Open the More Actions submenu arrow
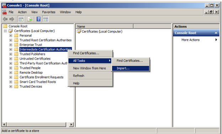The image size is (222, 134). point(216,40)
